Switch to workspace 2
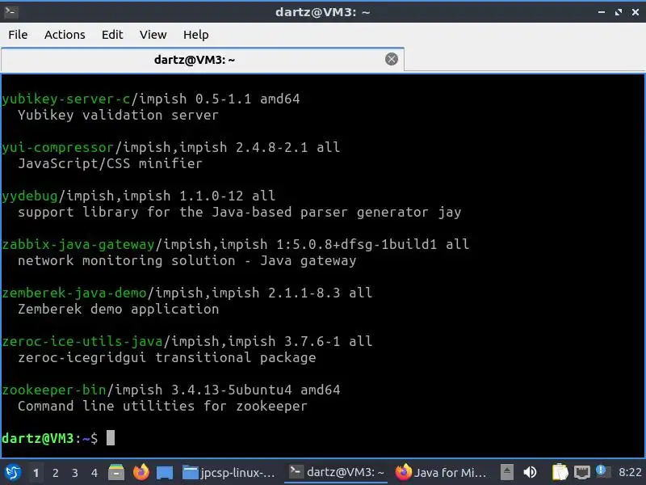Screen dimensions: 646x485 (x=55, y=473)
